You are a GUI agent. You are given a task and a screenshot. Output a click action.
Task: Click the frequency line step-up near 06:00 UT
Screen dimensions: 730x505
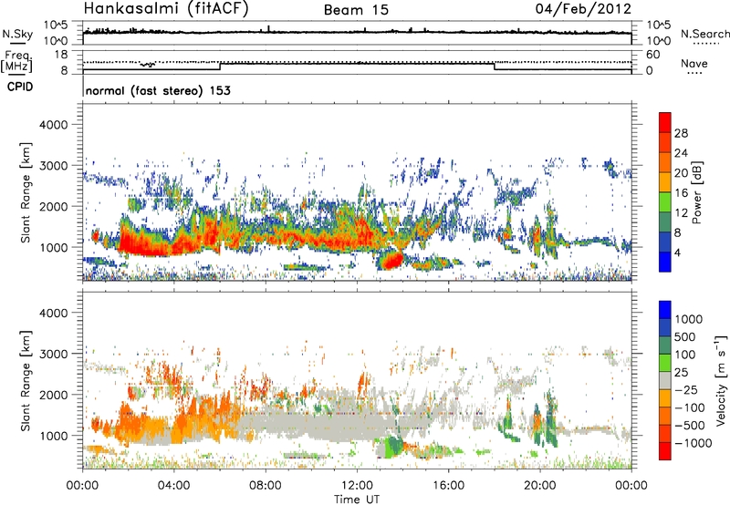pyautogui.click(x=220, y=67)
